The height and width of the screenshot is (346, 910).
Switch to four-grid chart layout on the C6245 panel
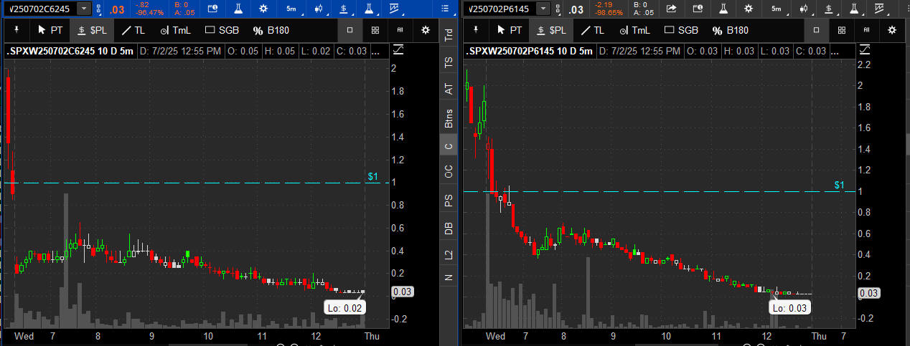[375, 30]
